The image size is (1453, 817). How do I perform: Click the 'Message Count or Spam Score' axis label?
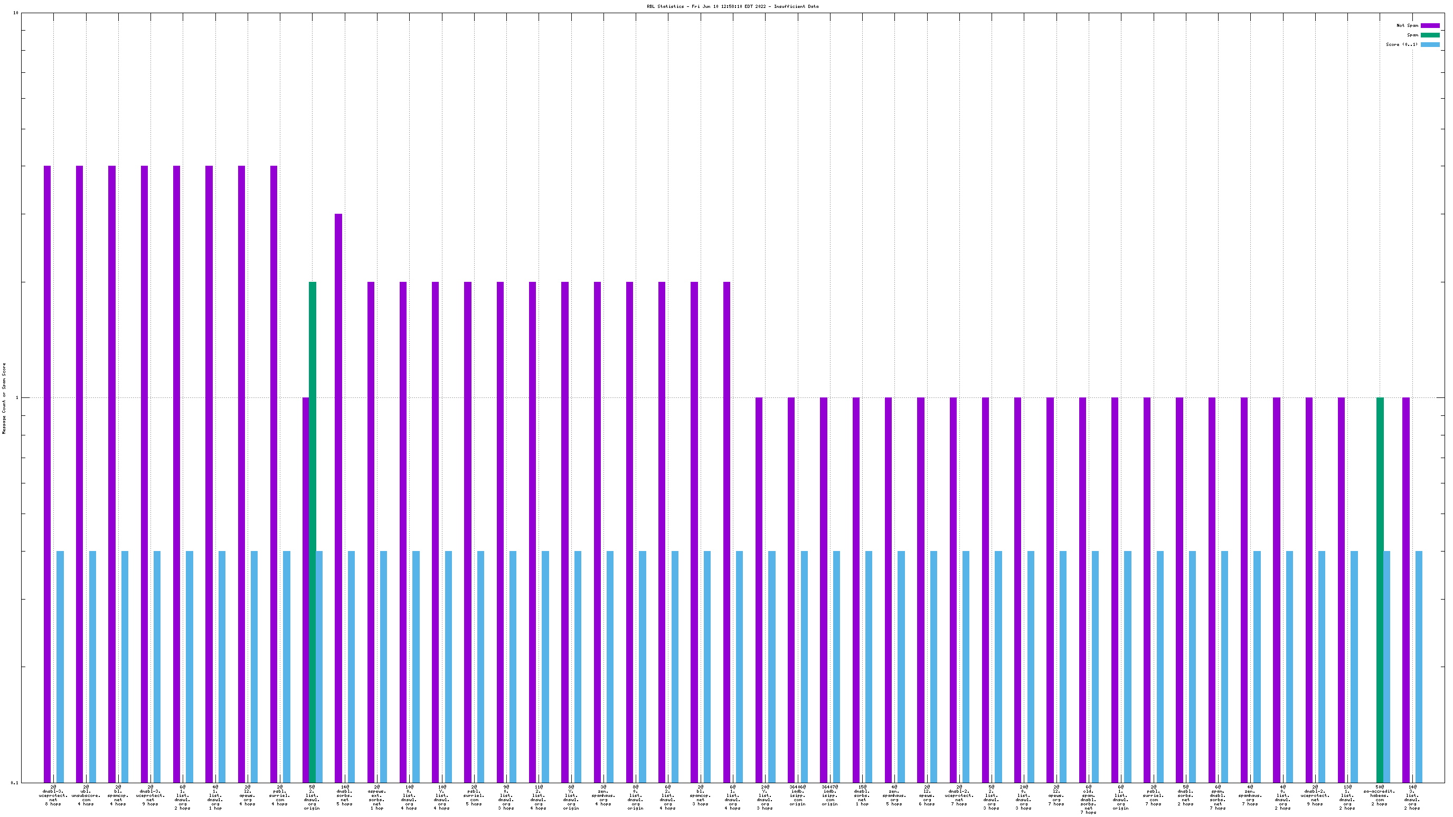5,398
